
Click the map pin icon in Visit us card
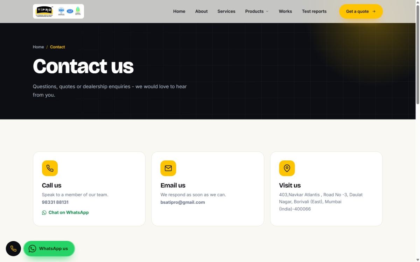(287, 168)
